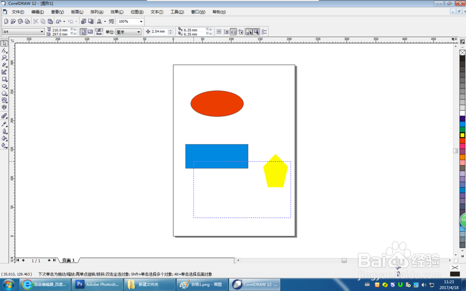
Task: Click the Save icon in toolbar
Action: [20, 21]
